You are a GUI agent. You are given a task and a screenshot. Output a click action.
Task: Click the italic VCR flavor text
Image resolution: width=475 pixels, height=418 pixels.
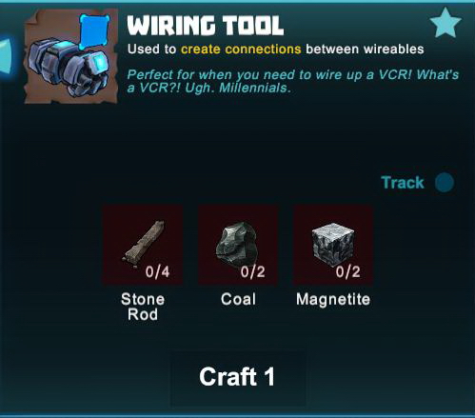tap(293, 81)
